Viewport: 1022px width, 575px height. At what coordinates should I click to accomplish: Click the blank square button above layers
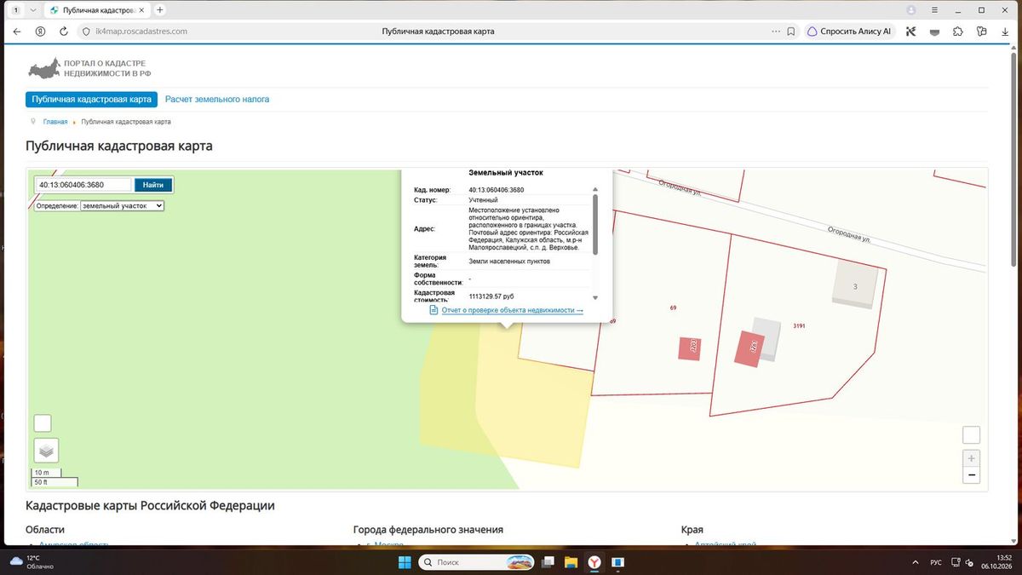tap(43, 423)
